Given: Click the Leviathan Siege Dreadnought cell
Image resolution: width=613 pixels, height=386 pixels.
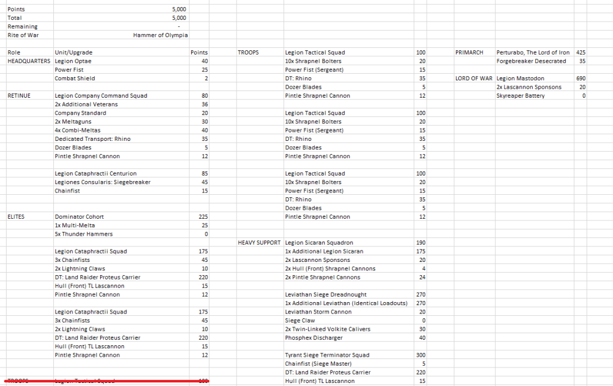Looking at the screenshot, I should (x=326, y=295).
